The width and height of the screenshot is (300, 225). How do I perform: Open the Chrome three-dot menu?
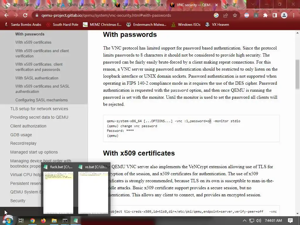click(294, 15)
